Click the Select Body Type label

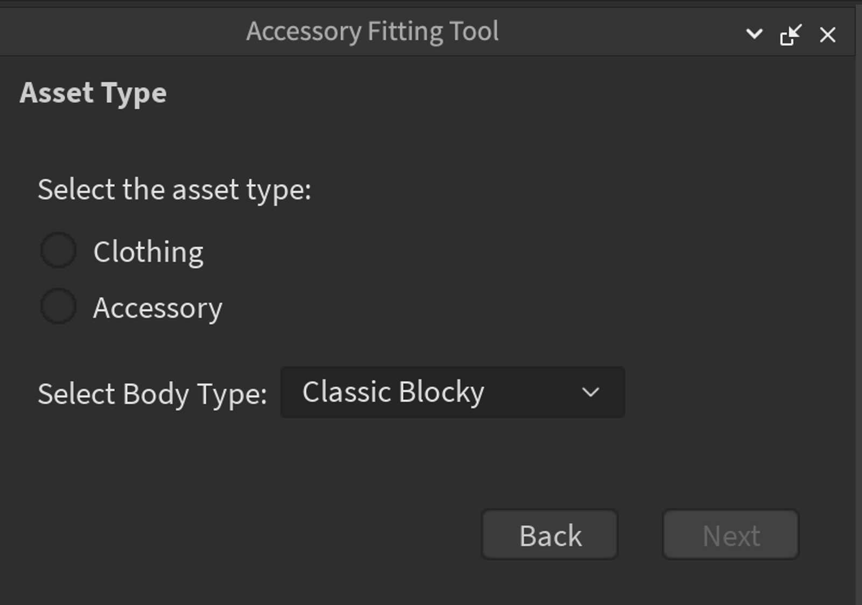[152, 394]
